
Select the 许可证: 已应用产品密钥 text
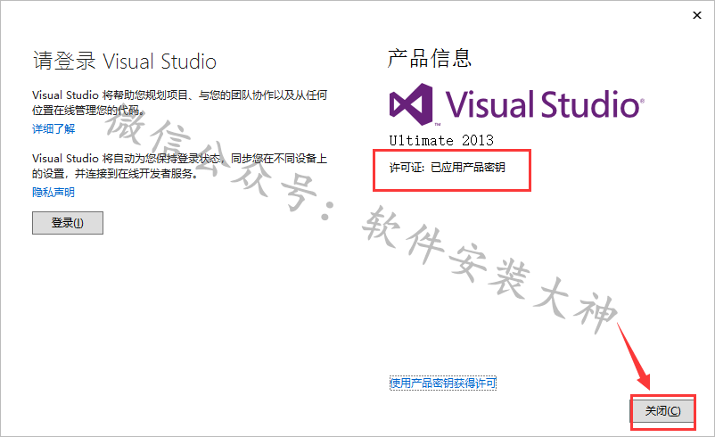(x=447, y=168)
